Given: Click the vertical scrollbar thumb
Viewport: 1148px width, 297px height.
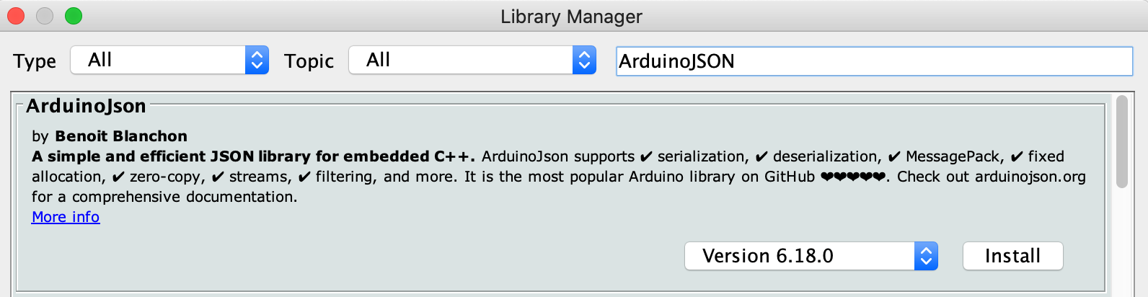Looking at the screenshot, I should tap(1121, 141).
